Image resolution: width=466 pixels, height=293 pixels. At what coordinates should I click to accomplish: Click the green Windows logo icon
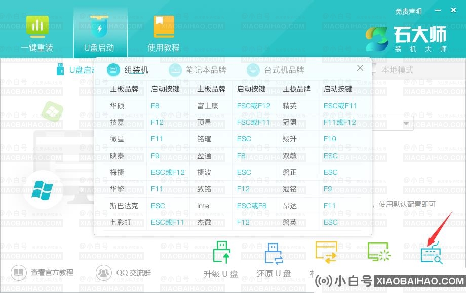tap(52, 112)
